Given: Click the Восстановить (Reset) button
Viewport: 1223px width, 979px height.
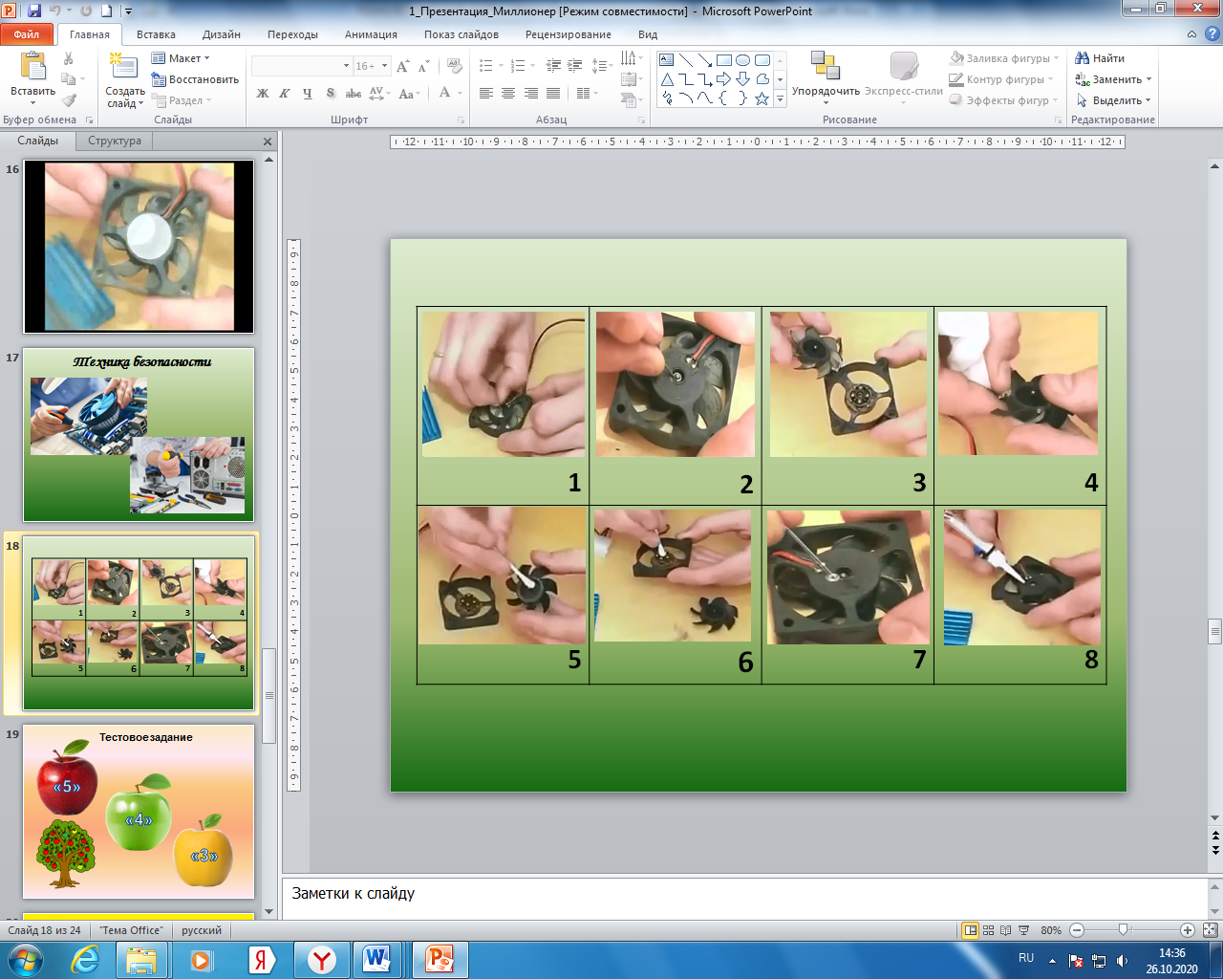Looking at the screenshot, I should [195, 79].
